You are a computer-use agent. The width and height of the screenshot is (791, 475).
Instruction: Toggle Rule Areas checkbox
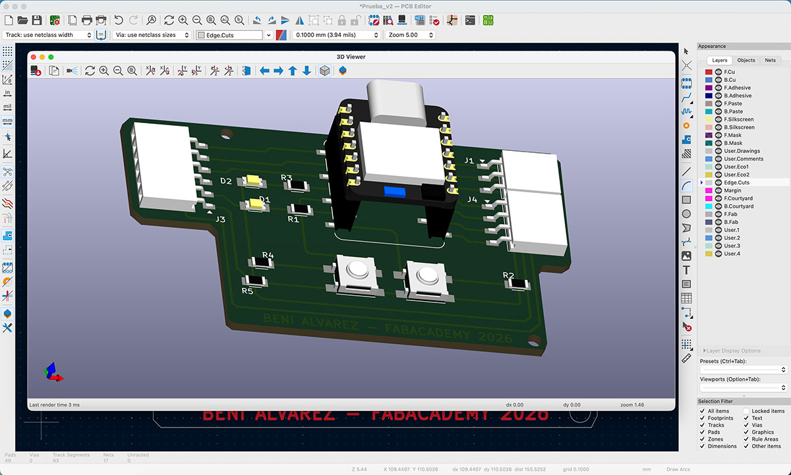tap(747, 439)
